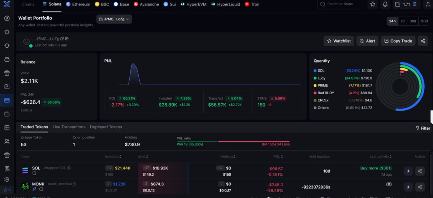Sort by the Holding column
The height and width of the screenshot is (198, 433).
pos(228,156)
